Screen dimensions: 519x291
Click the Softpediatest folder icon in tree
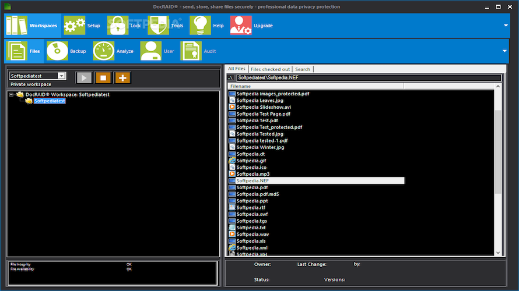tap(29, 101)
